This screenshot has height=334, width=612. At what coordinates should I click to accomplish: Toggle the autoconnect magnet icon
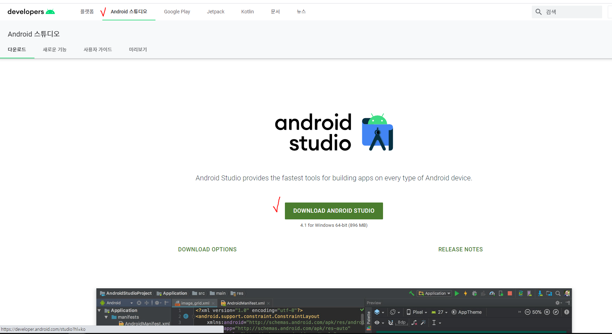click(391, 322)
